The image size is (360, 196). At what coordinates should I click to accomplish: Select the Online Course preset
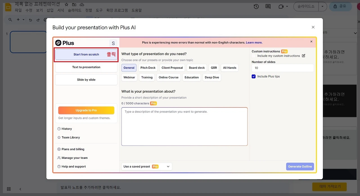[x=169, y=77]
